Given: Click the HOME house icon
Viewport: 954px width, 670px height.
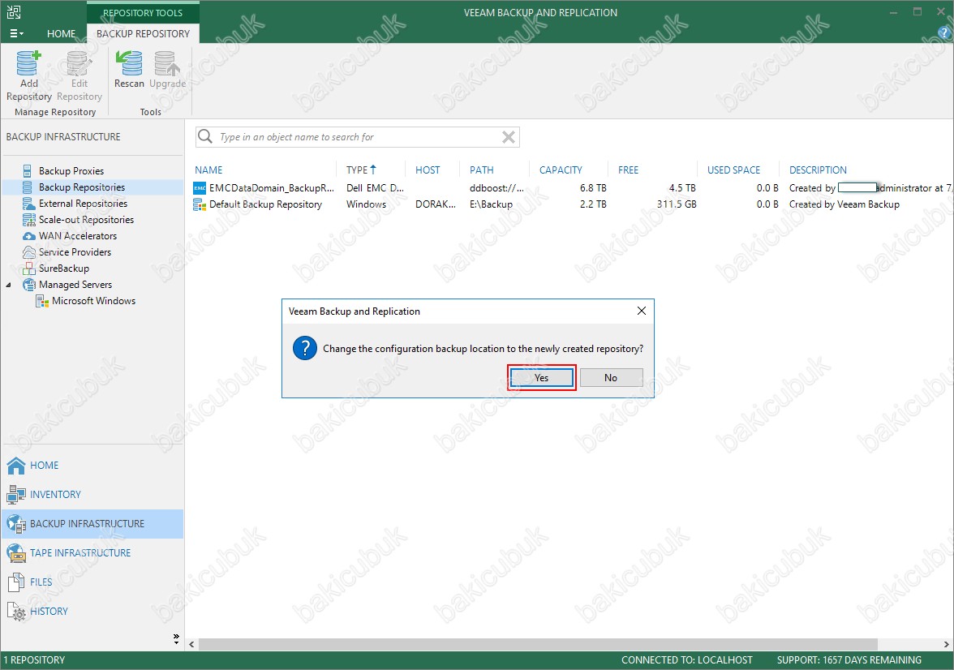Looking at the screenshot, I should click(x=16, y=466).
